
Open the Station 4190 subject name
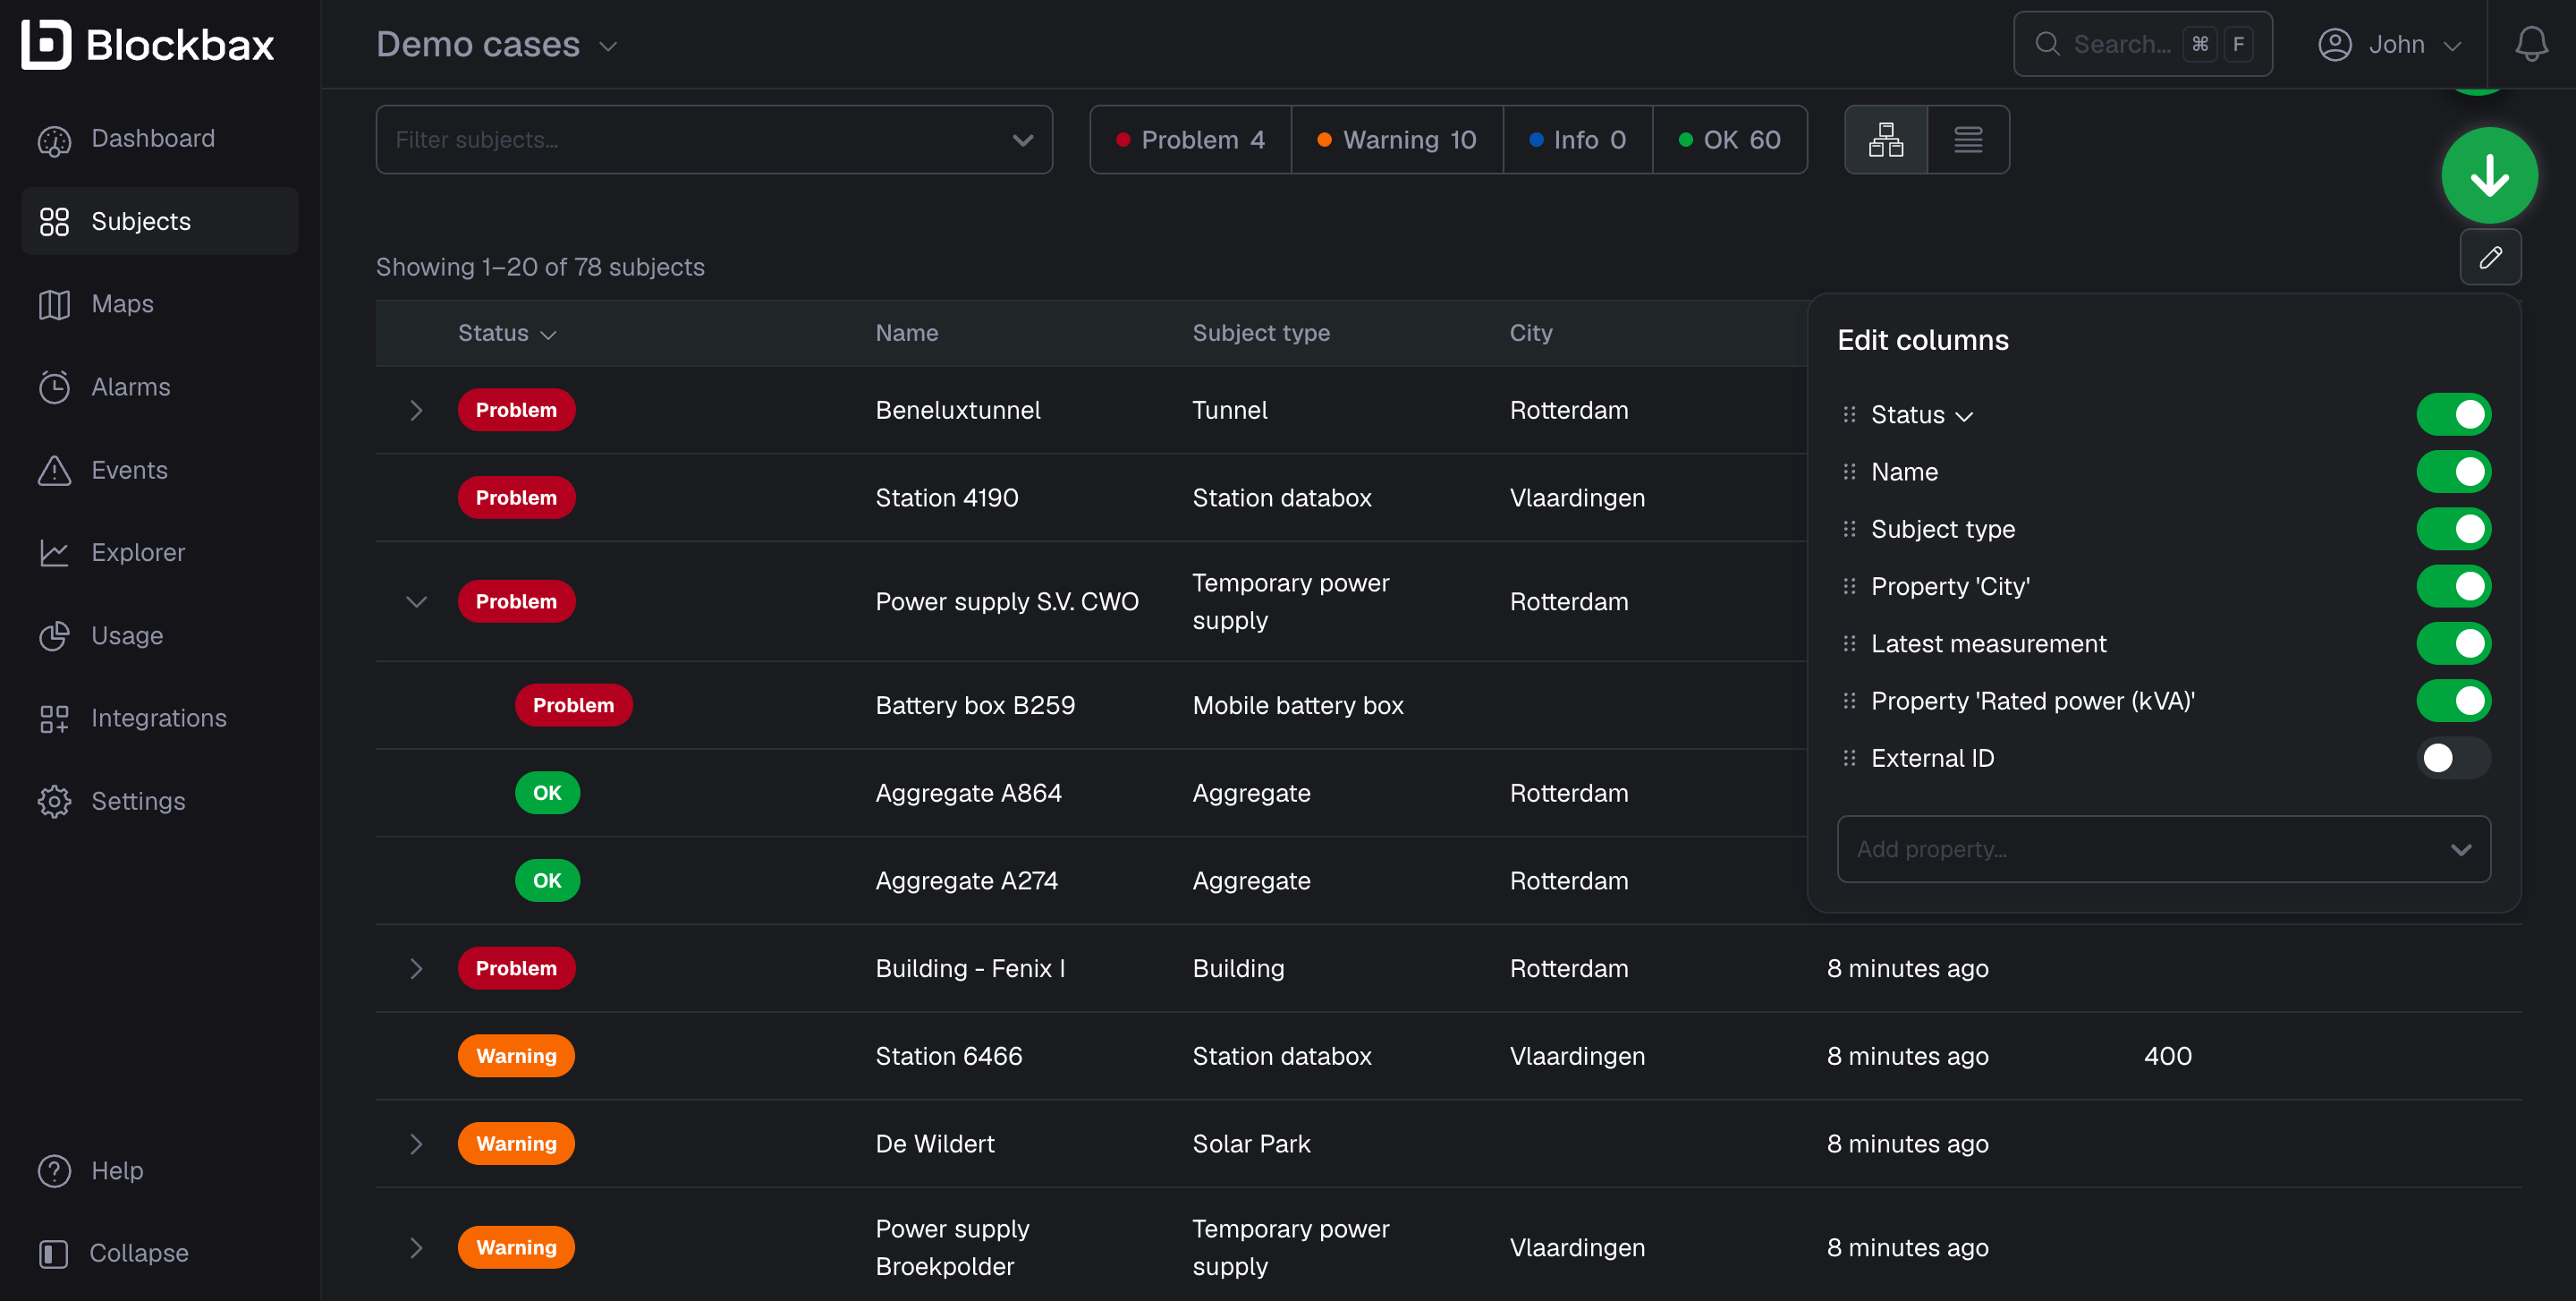(946, 498)
